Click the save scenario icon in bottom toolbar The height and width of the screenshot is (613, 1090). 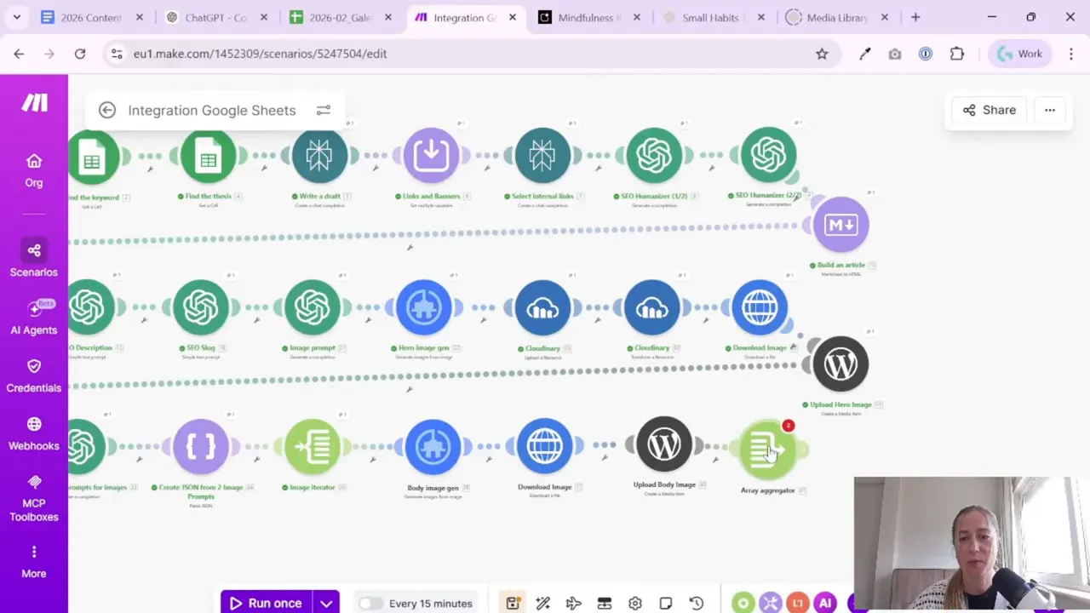pos(513,604)
